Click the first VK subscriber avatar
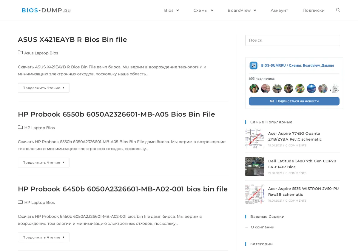Viewport: 358px width, 251px height. click(254, 89)
